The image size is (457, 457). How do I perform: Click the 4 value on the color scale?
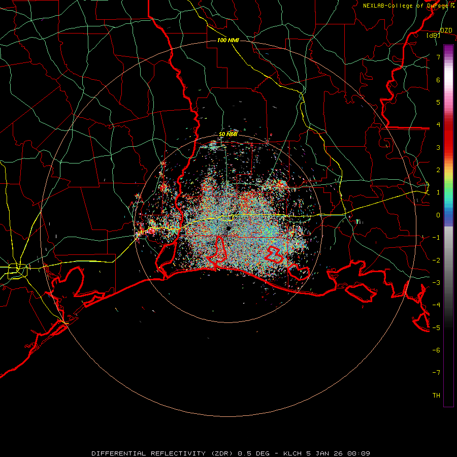tap(438, 125)
